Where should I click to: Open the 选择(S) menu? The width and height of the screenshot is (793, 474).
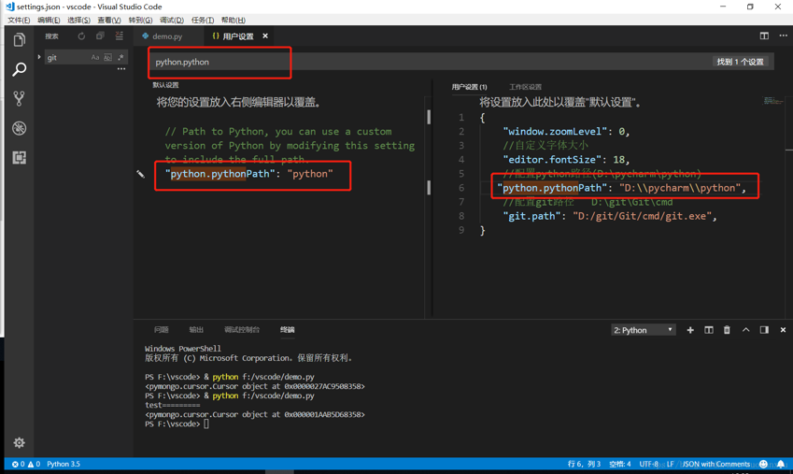78,20
